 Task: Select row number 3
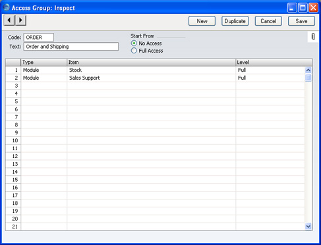[13, 86]
